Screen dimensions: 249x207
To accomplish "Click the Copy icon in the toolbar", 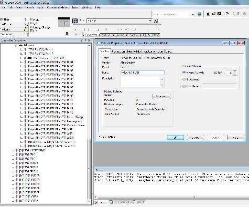I will (x=239, y=14).
